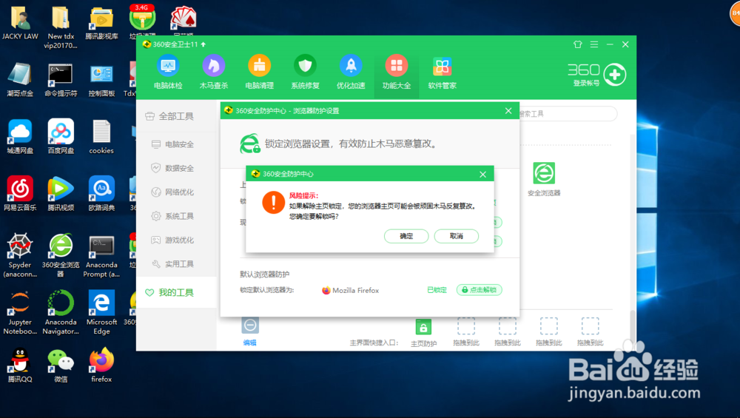Select 全部工具 in sidebar
Image resolution: width=740 pixels, height=418 pixels.
(176, 116)
